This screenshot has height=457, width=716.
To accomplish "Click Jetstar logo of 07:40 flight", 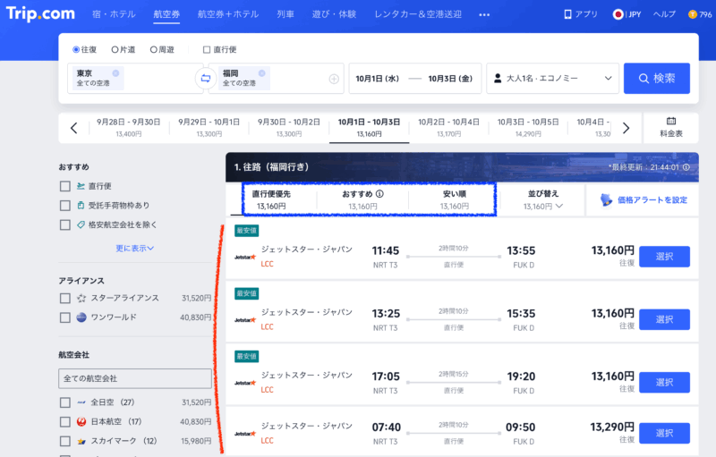I will (245, 433).
